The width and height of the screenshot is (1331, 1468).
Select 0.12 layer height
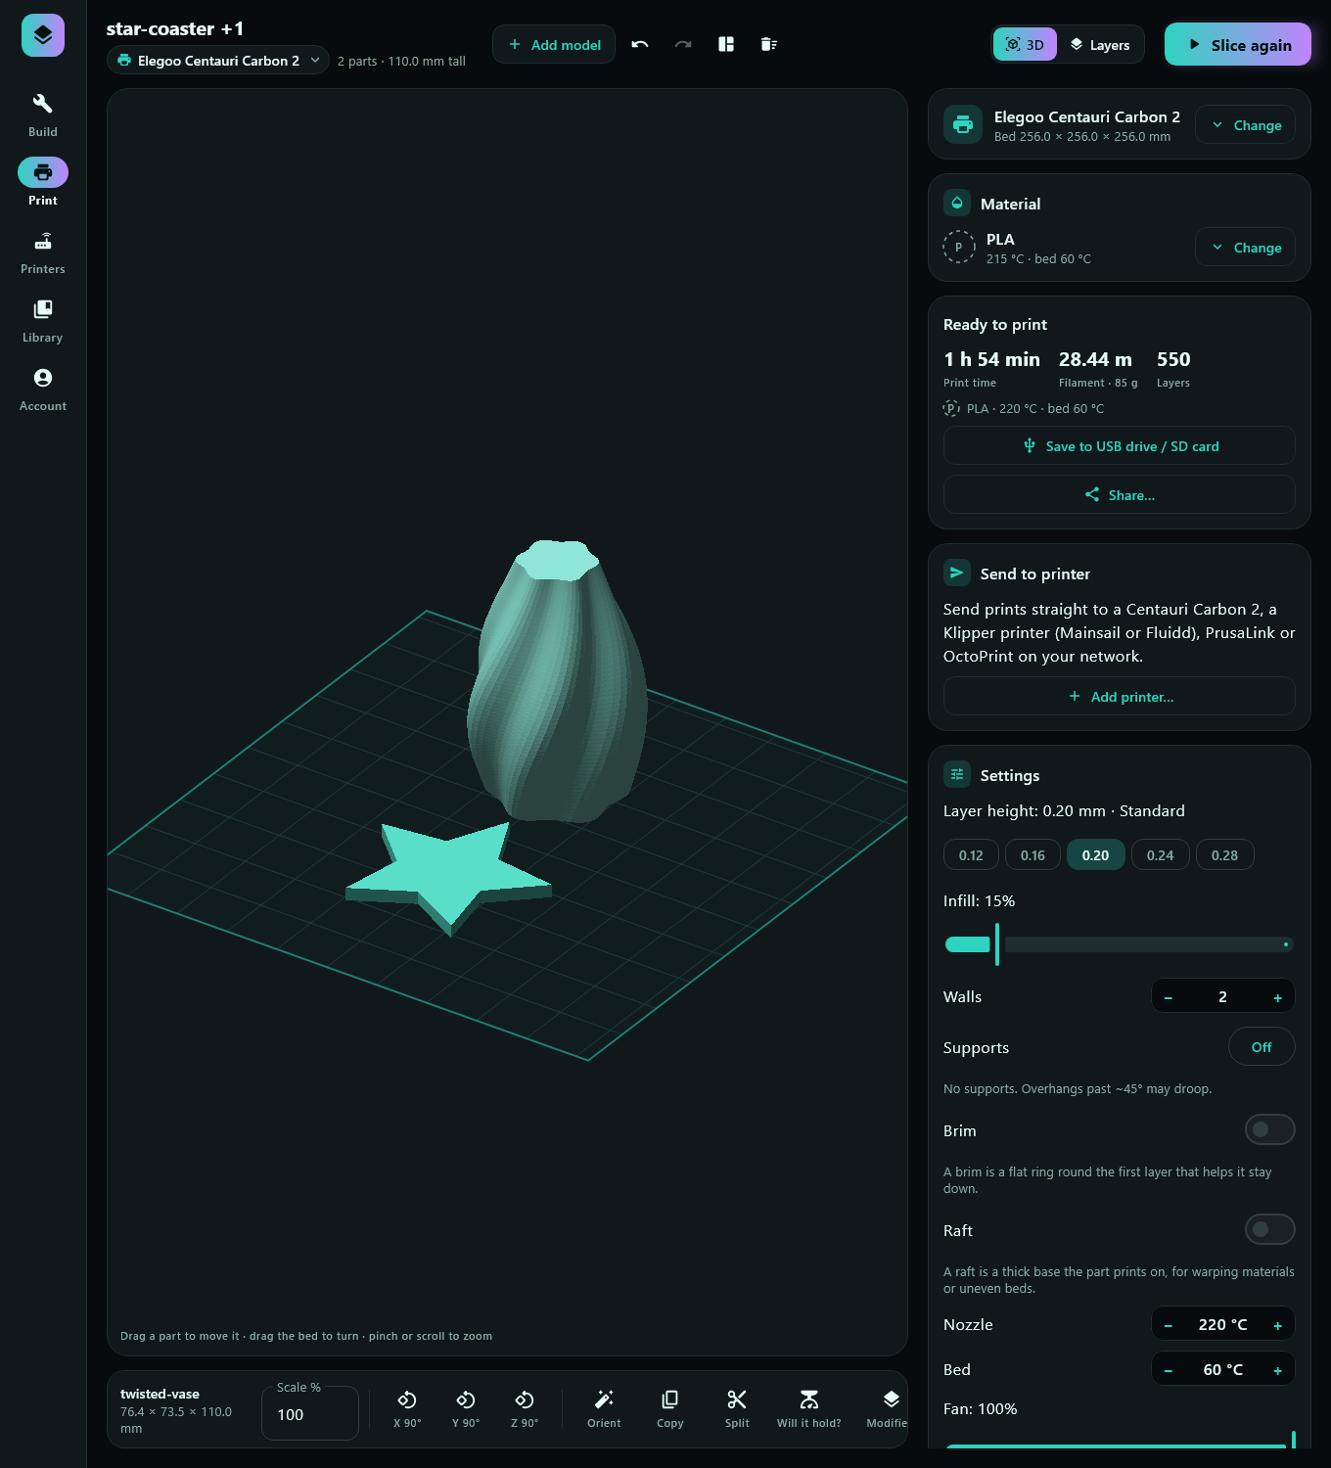[971, 854]
